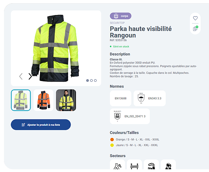Click body icon in corps badge
The image size is (209, 172).
(x=116, y=16)
